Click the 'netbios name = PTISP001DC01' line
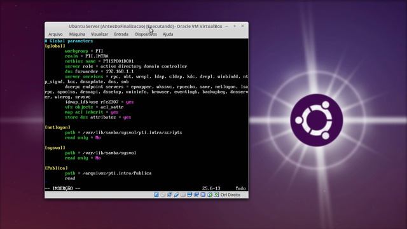407x229 pixels. pyautogui.click(x=99, y=61)
